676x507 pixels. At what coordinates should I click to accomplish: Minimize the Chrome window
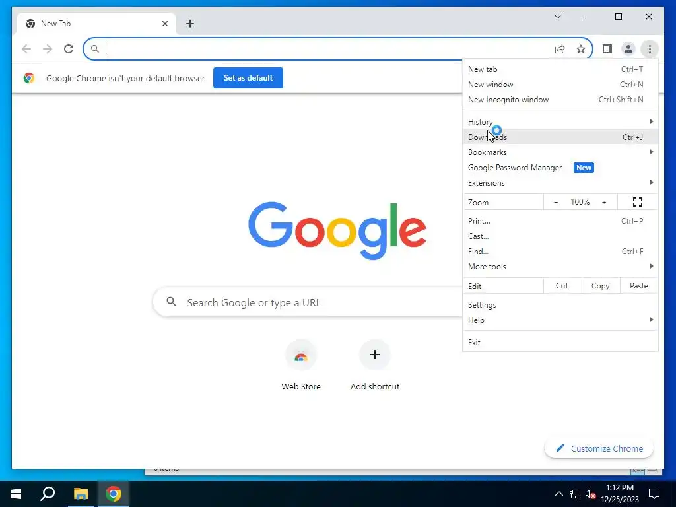point(588,17)
